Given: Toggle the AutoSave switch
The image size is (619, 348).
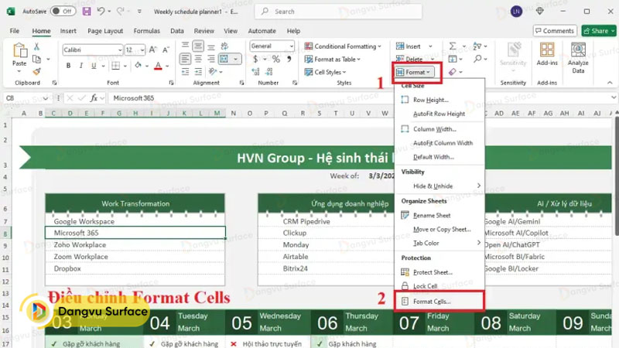Looking at the screenshot, I should coord(63,12).
